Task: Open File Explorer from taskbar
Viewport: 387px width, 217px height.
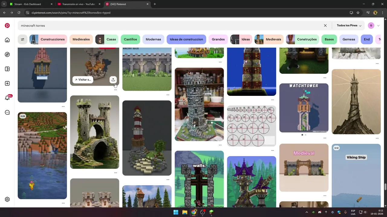Action: (185, 212)
